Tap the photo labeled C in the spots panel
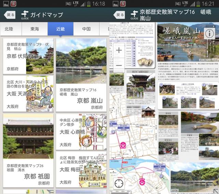The width and height of the screenshot is (219, 194). point(189,103)
